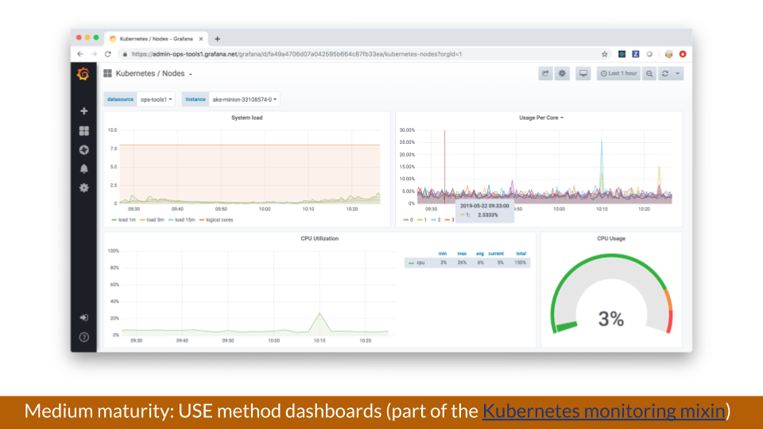The width and height of the screenshot is (763, 429).
Task: Open the datasource ops-tools1 dropdown
Action: [x=157, y=99]
